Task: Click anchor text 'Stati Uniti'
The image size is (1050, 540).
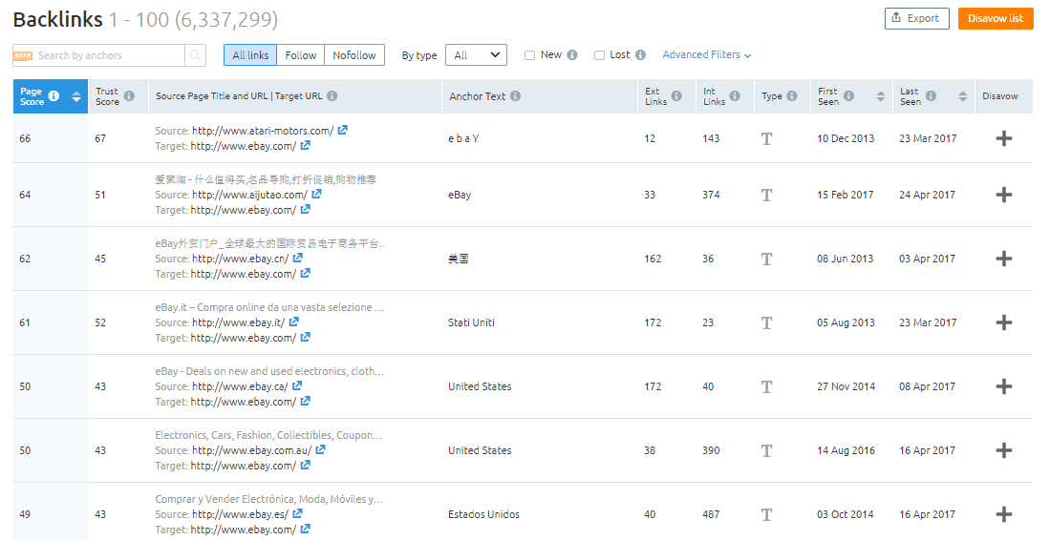Action: pyautogui.click(x=471, y=322)
